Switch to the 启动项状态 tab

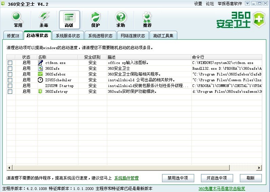[37, 35]
